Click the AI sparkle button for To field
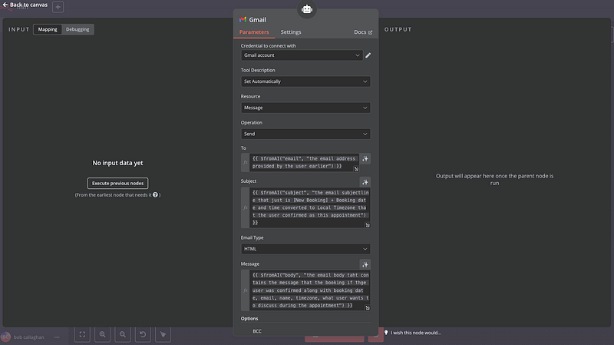The width and height of the screenshot is (614, 345). coord(365,158)
